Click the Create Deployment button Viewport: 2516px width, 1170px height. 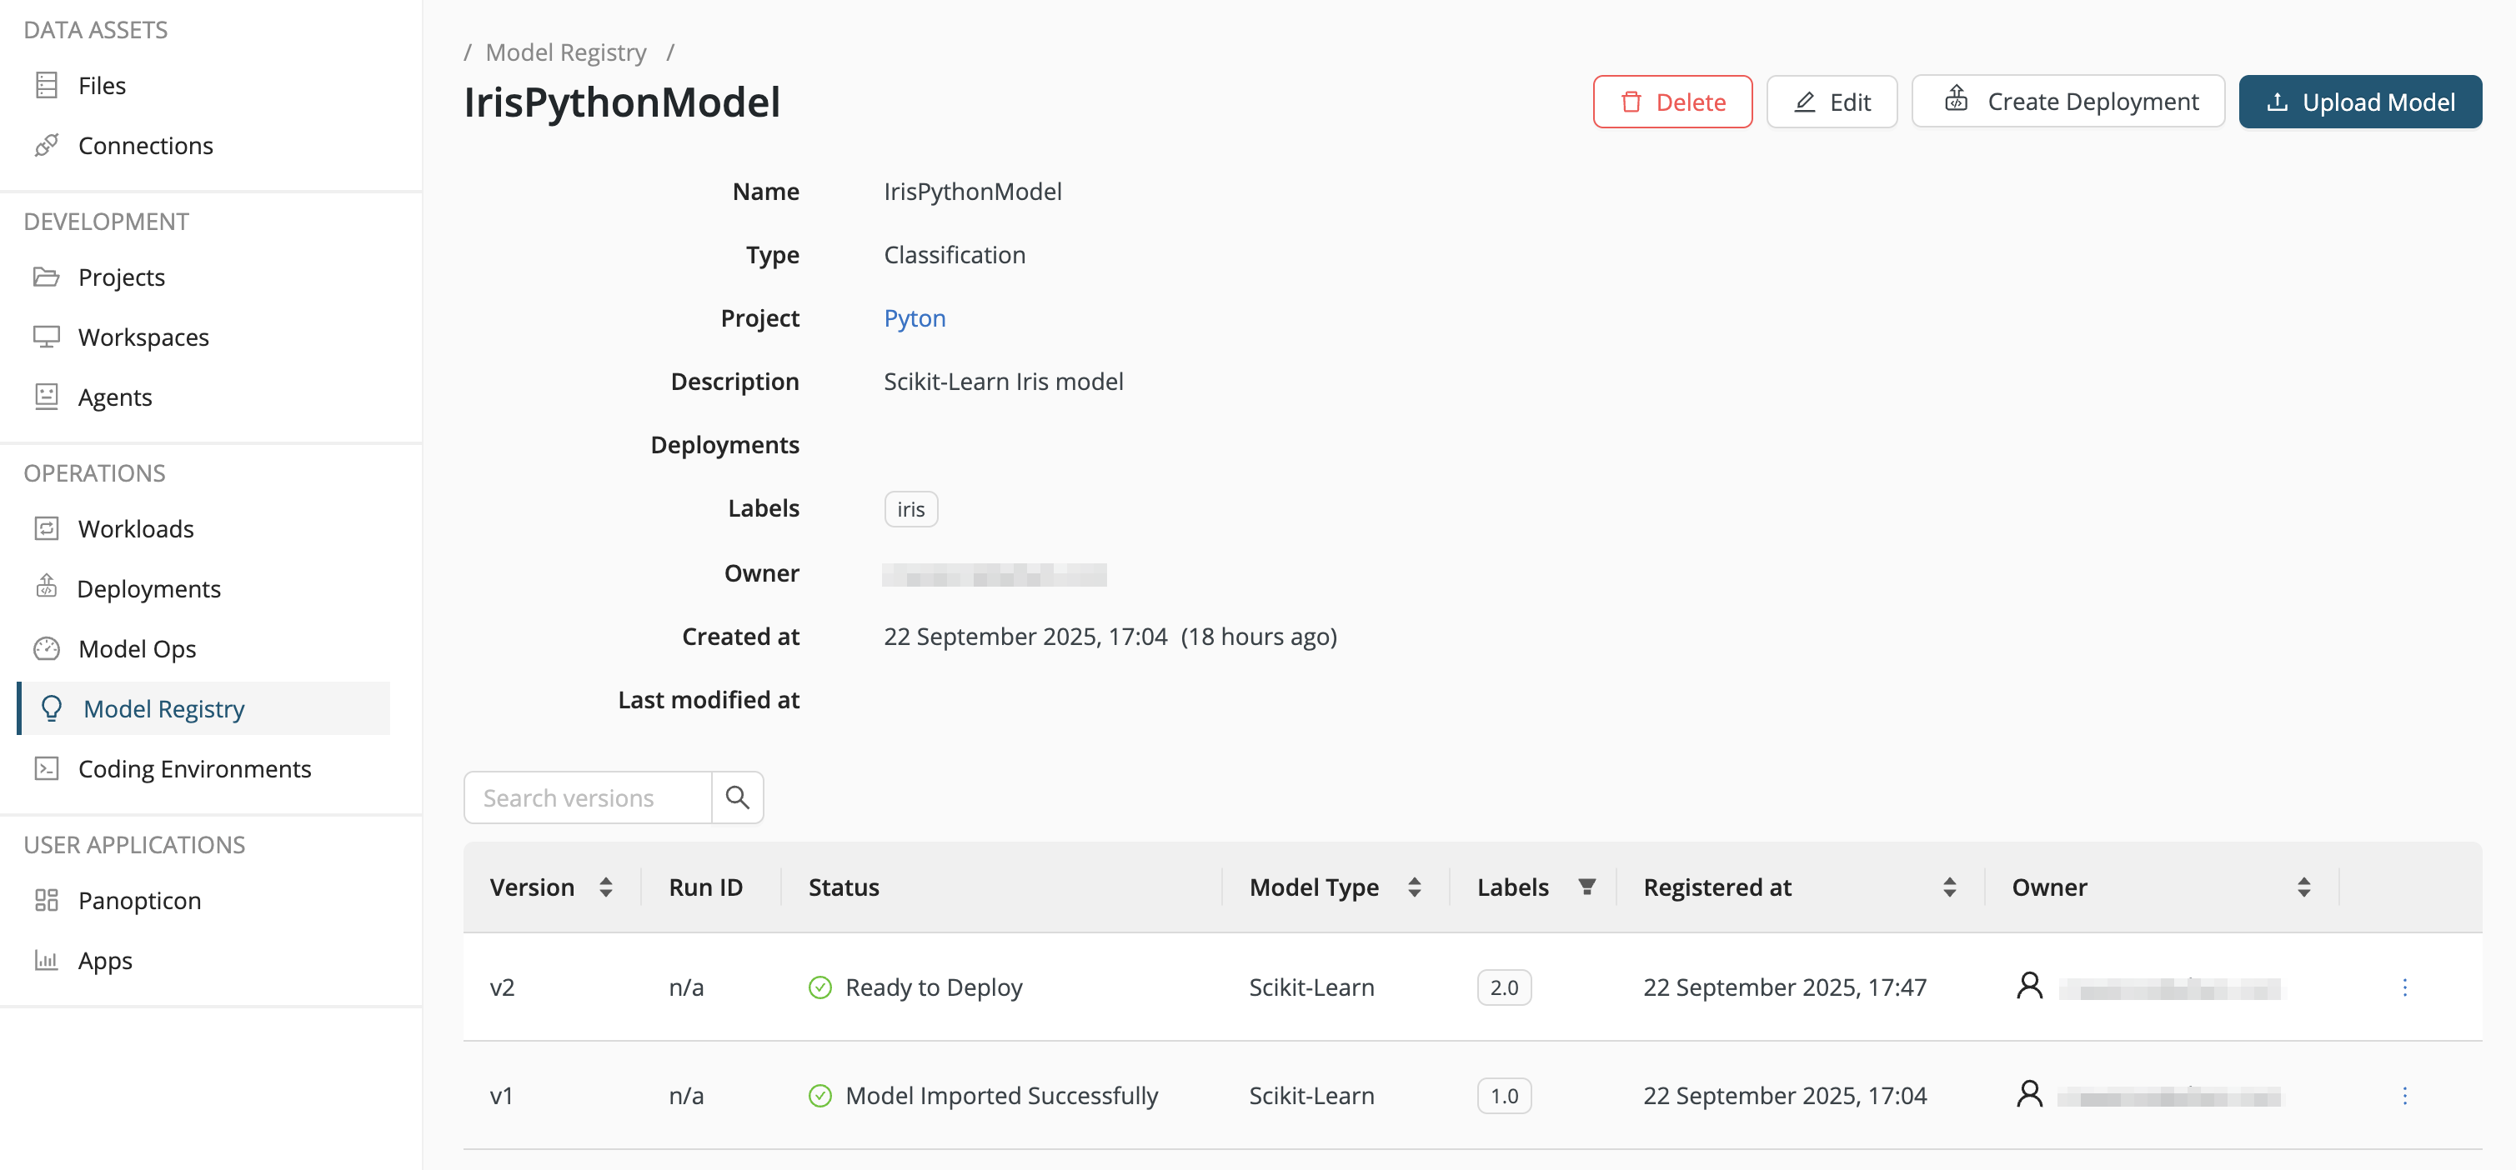(2067, 102)
